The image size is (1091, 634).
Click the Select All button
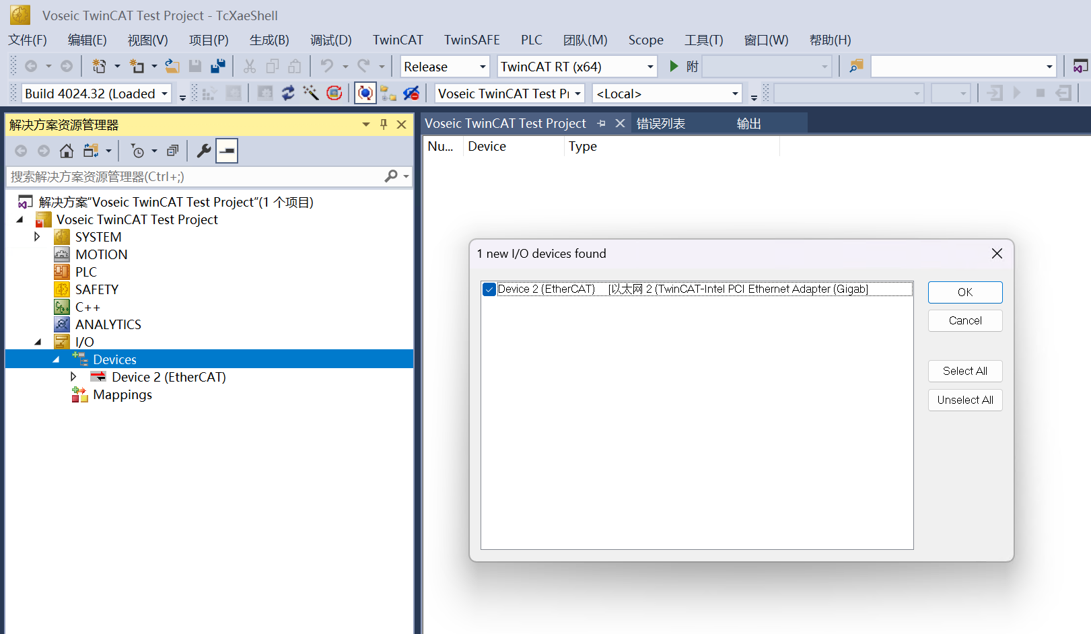pos(965,371)
